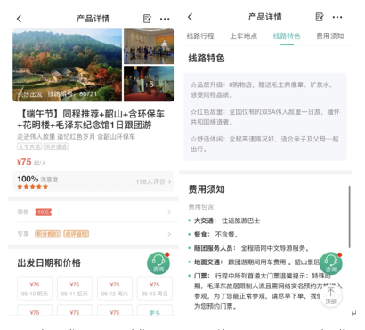Viewport: 365px width, 330px height.
Task: Open 咨询 headset chat on right screen
Action: coord(331,263)
